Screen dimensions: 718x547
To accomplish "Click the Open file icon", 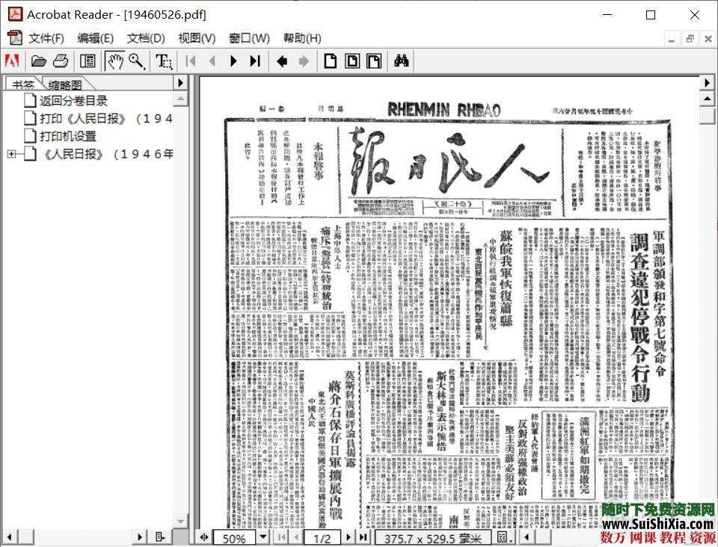I will pyautogui.click(x=39, y=61).
